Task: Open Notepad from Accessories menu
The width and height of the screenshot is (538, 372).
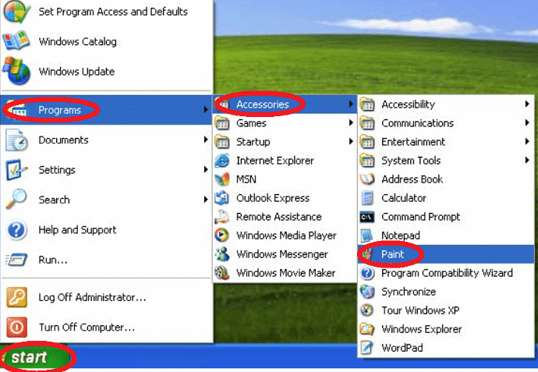Action: tap(400, 236)
